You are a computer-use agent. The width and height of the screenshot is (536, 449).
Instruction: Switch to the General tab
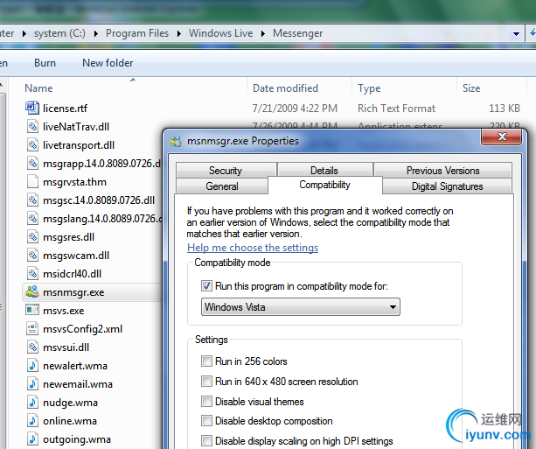point(222,186)
